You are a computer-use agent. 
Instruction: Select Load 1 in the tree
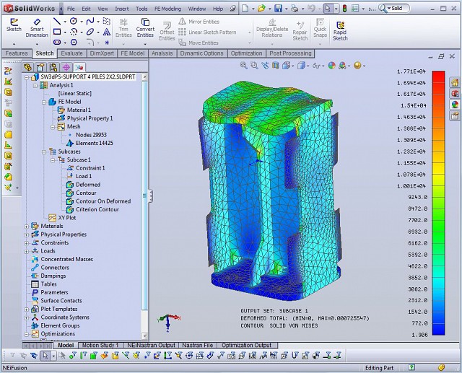click(84, 176)
